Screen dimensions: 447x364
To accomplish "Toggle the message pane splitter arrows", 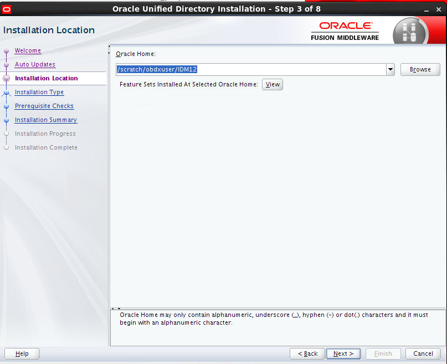I will click(116, 309).
